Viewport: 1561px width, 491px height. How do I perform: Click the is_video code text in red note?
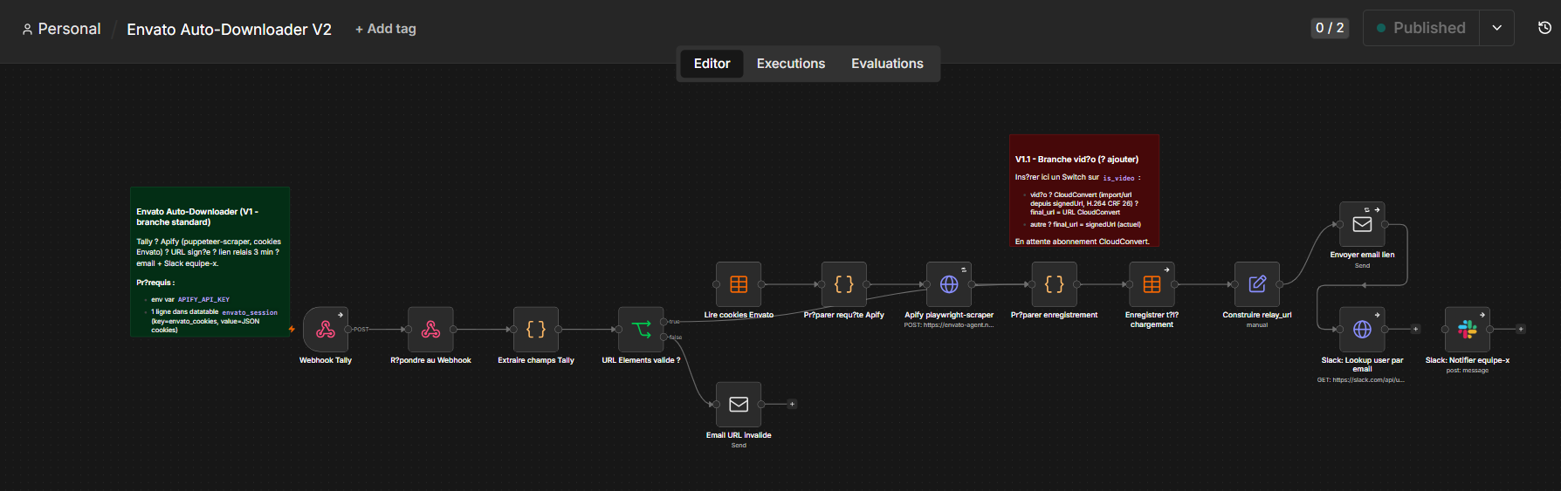click(1118, 178)
